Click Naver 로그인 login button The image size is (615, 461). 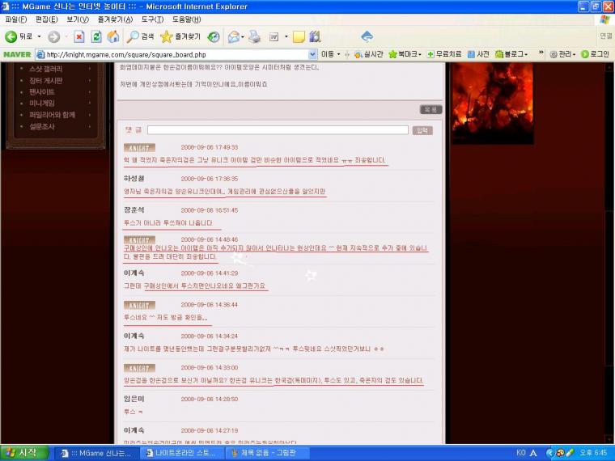click(x=595, y=54)
